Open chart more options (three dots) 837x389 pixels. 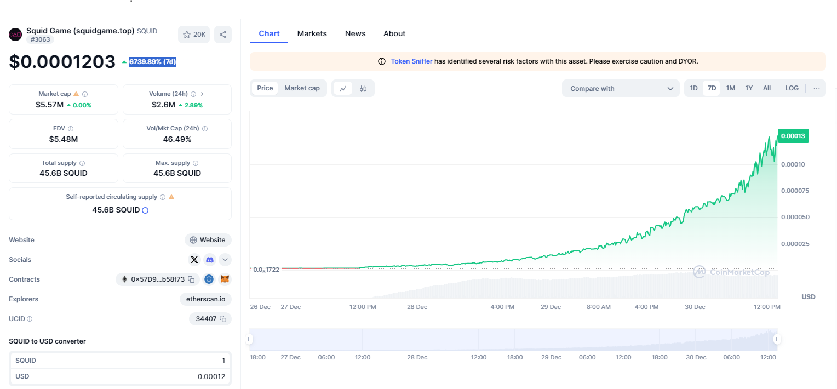(x=817, y=88)
